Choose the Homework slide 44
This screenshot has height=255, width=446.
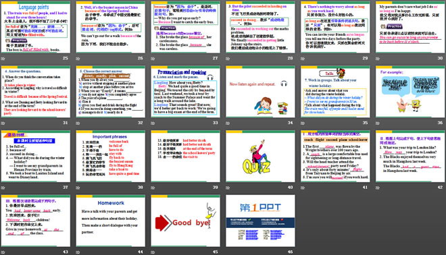(x=110, y=221)
